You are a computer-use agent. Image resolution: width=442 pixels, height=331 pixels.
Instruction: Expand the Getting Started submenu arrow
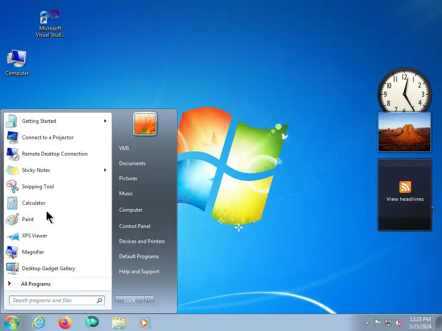[105, 121]
